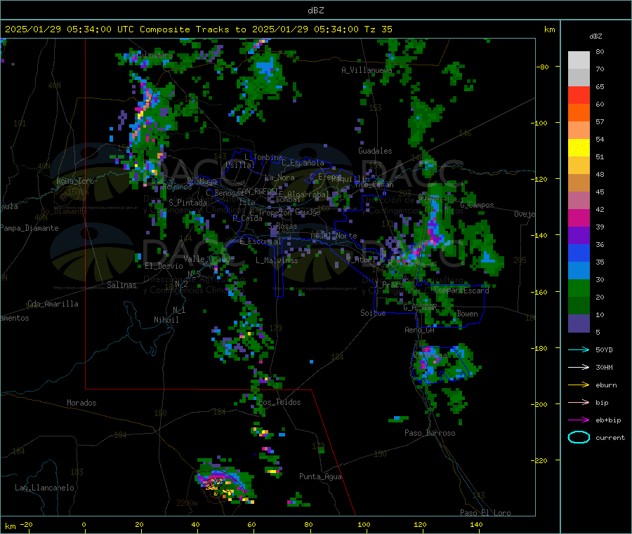
Task: Click the 'Guadales' map label
Action: (375, 151)
